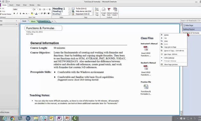This screenshot has height=121, width=201.
Task: Open the Student's Manual PDF file icon
Action: pyautogui.click(x=146, y=68)
